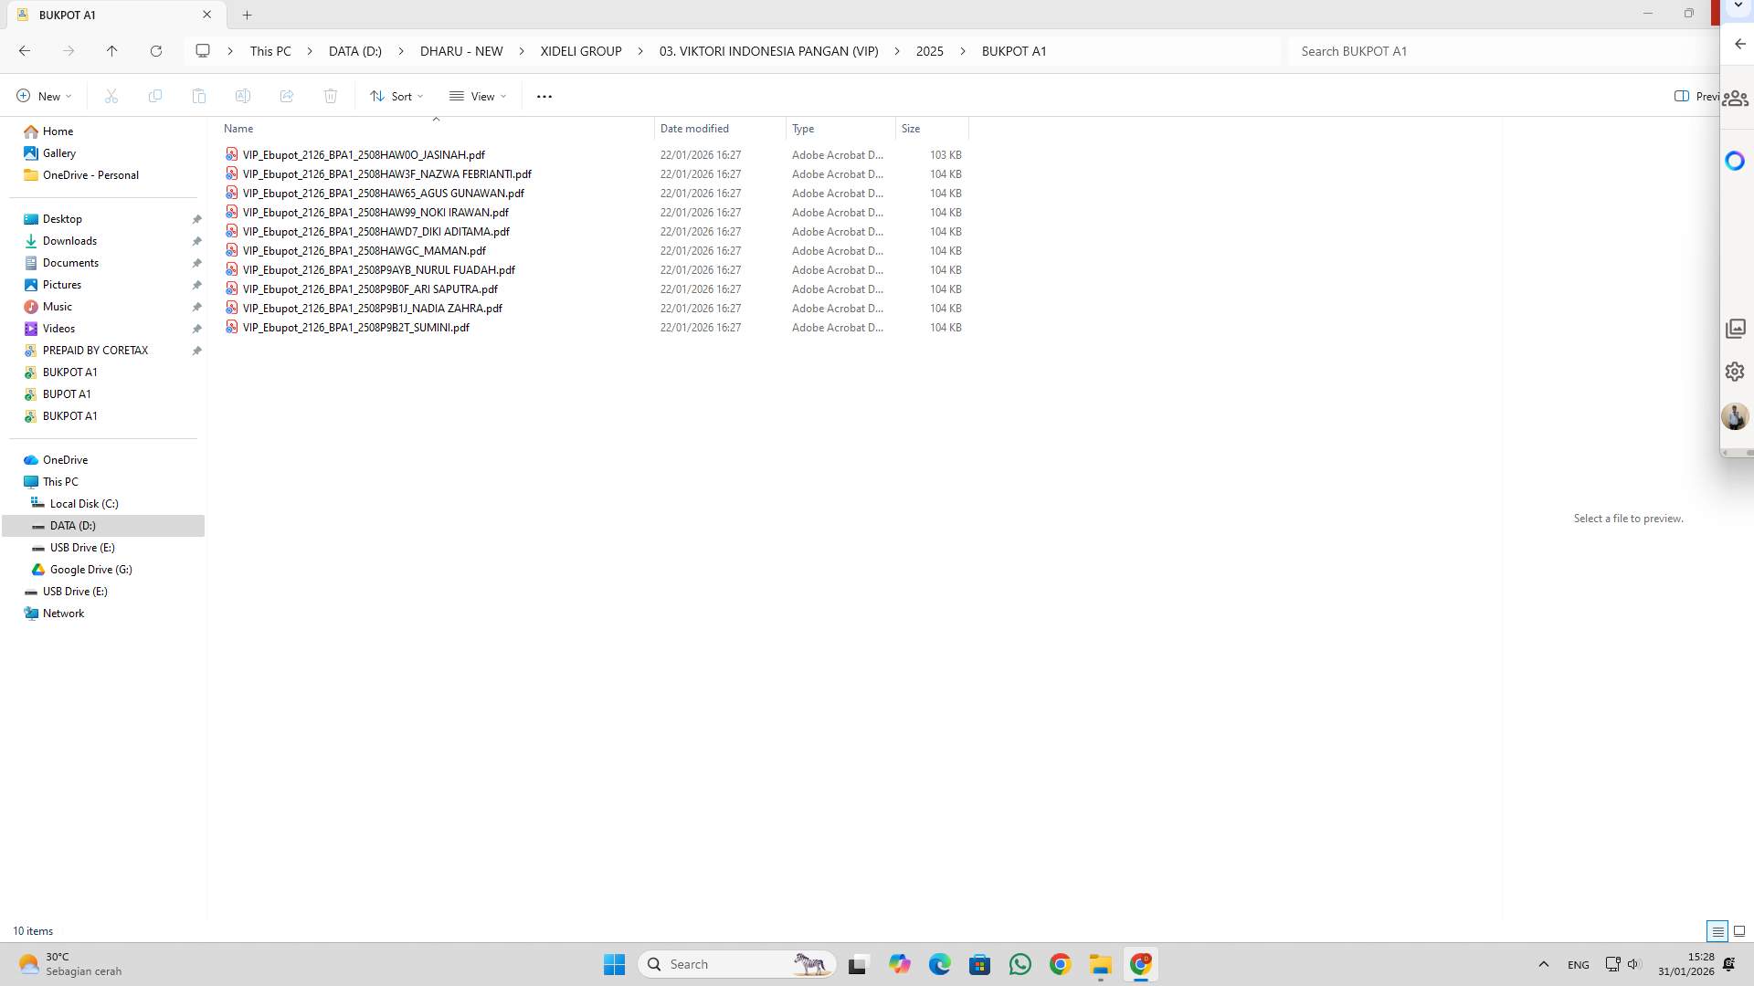Click the Paste icon in the toolbar
1754x986 pixels.
(199, 96)
